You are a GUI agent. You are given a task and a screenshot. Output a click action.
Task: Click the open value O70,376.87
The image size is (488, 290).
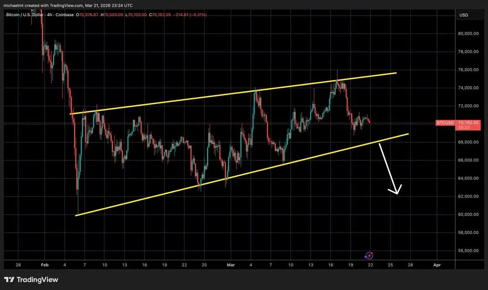click(x=87, y=15)
